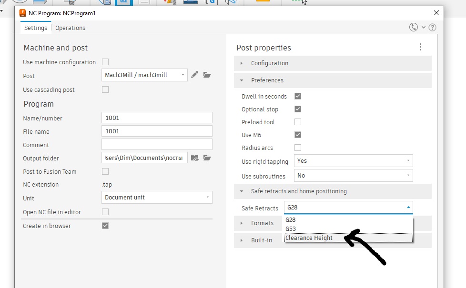Click the Fusion NC Program title icon
466x288 pixels.
[x=23, y=13]
